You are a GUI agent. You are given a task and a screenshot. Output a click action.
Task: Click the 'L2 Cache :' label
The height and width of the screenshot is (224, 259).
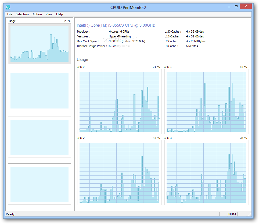pos(171,41)
